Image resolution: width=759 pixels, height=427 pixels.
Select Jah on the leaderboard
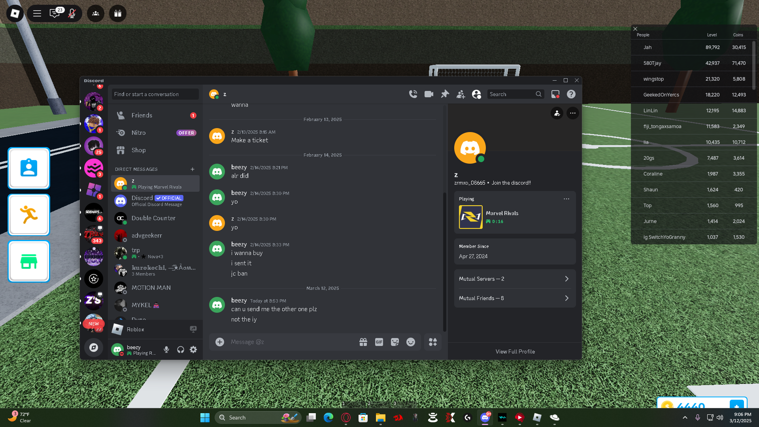click(692, 47)
